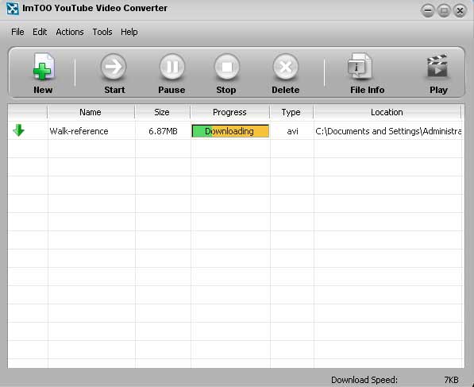
Task: Open the Help menu
Action: click(129, 32)
